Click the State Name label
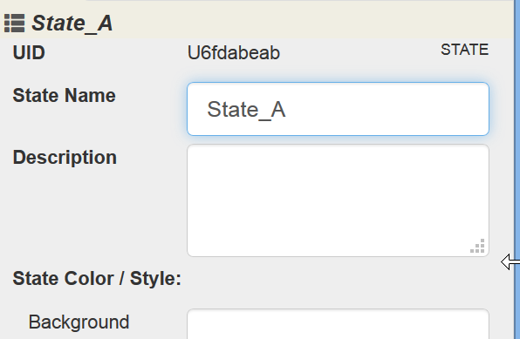The width and height of the screenshot is (520, 339). (64, 96)
